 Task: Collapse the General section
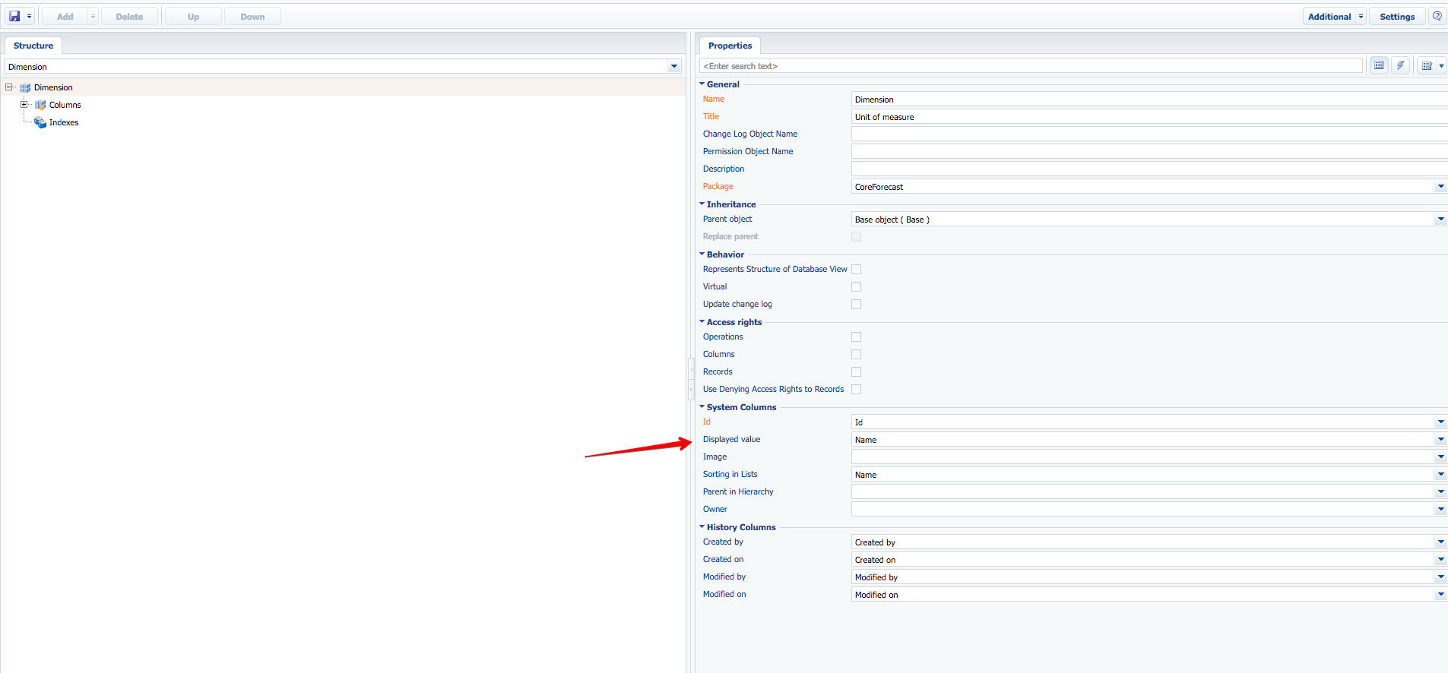click(x=702, y=84)
